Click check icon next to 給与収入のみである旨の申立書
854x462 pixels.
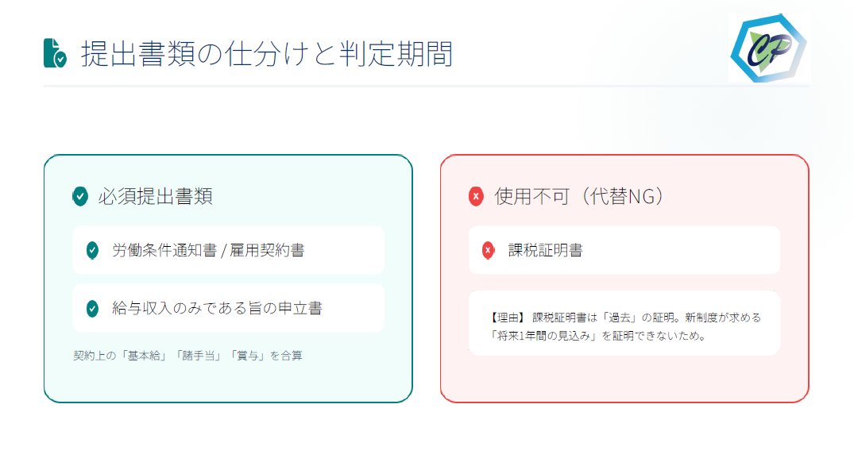point(92,308)
